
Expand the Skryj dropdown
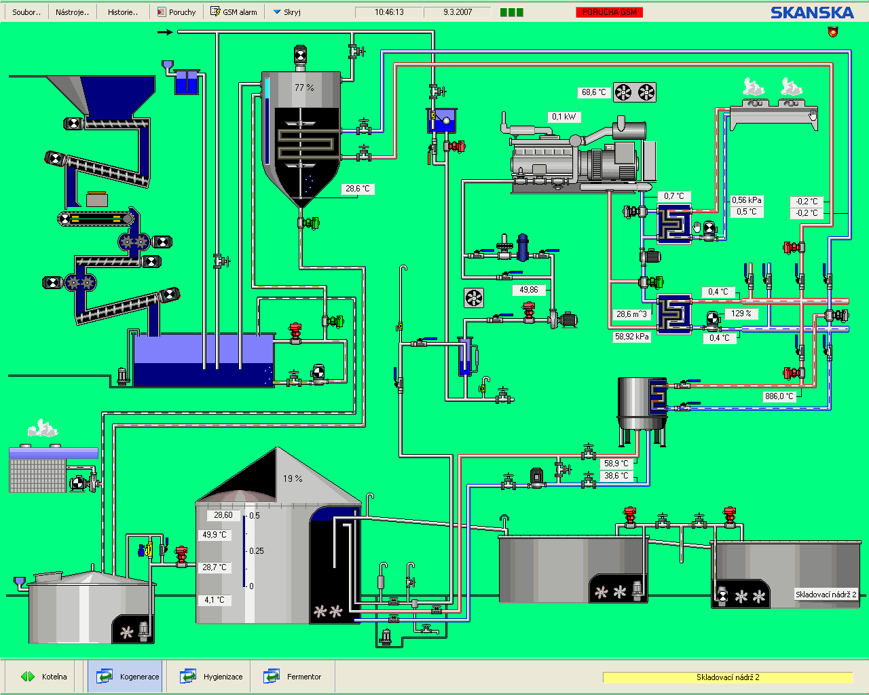(x=286, y=12)
